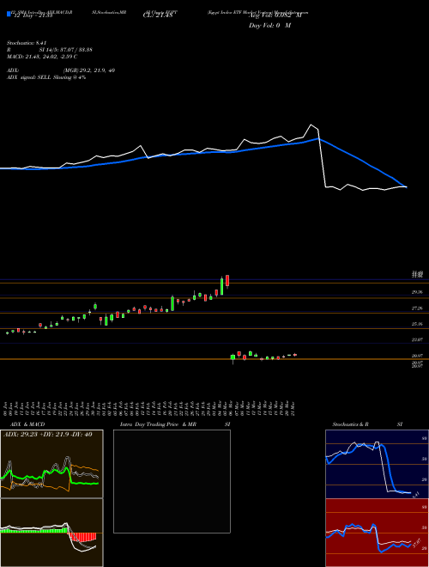Click the 29.36 price axis label
This screenshot has width=429, height=567.
[417, 292]
